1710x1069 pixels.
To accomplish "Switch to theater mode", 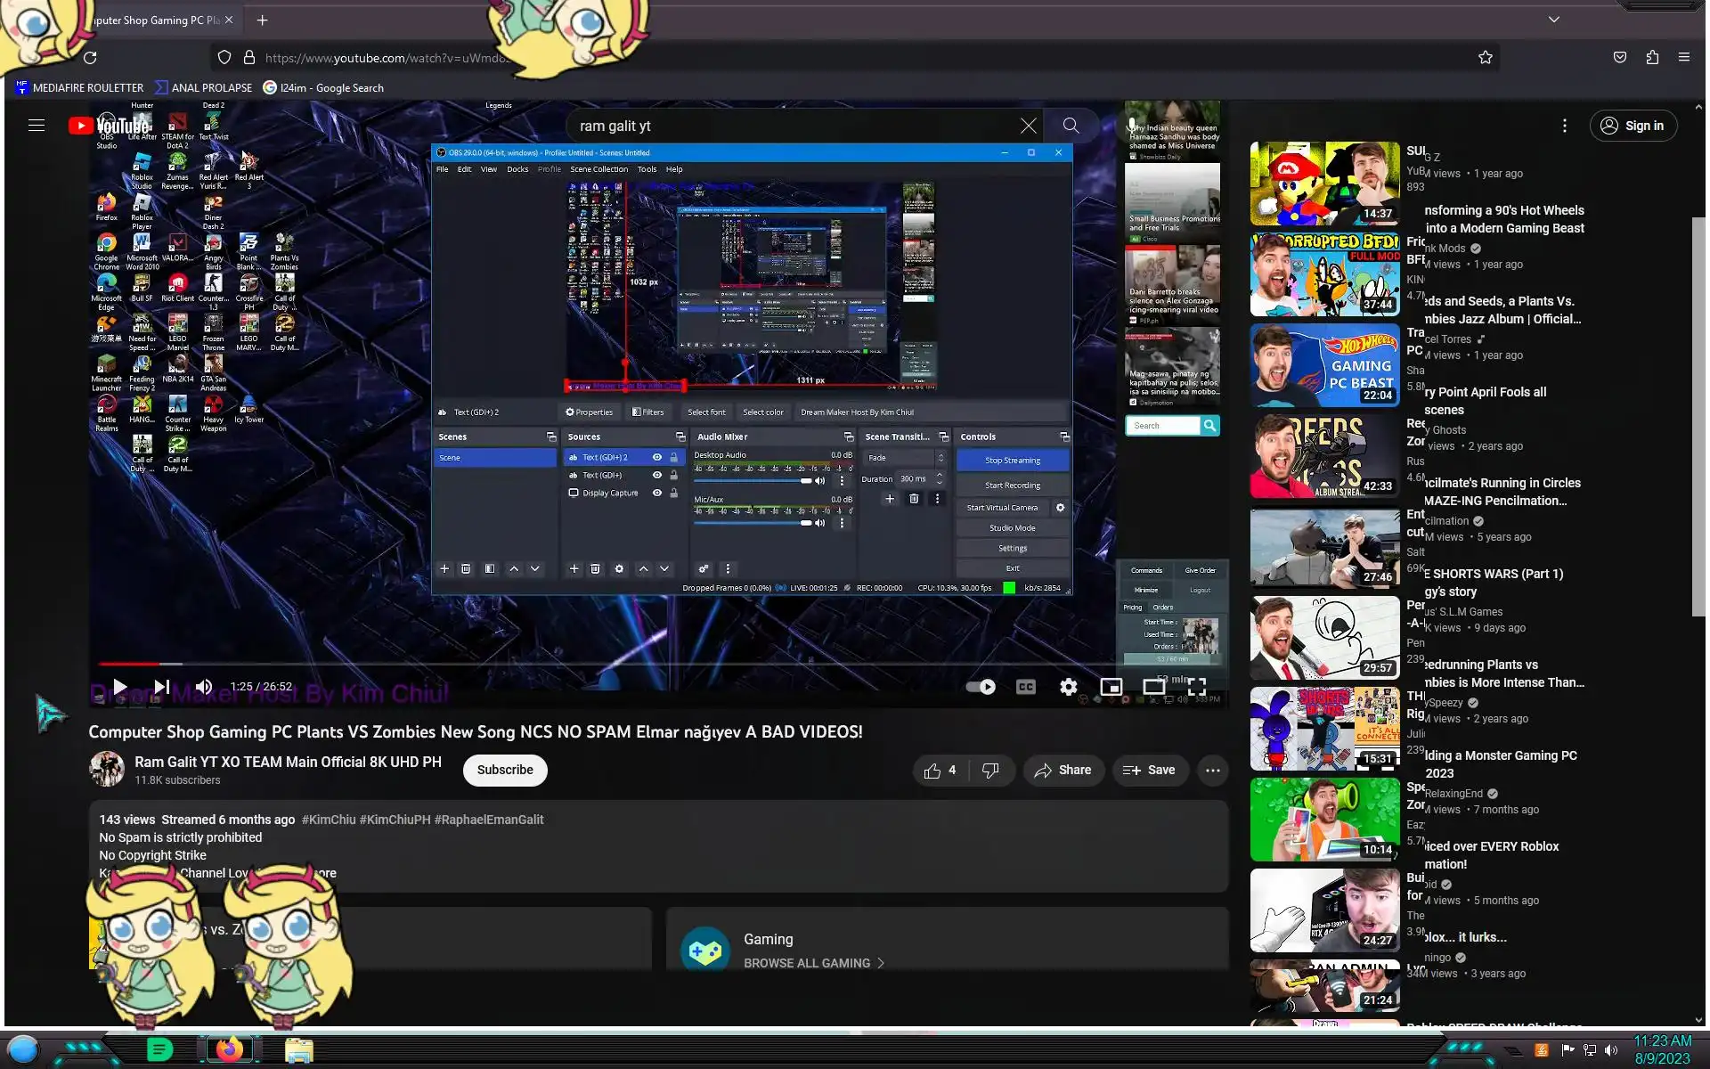I will (x=1153, y=686).
